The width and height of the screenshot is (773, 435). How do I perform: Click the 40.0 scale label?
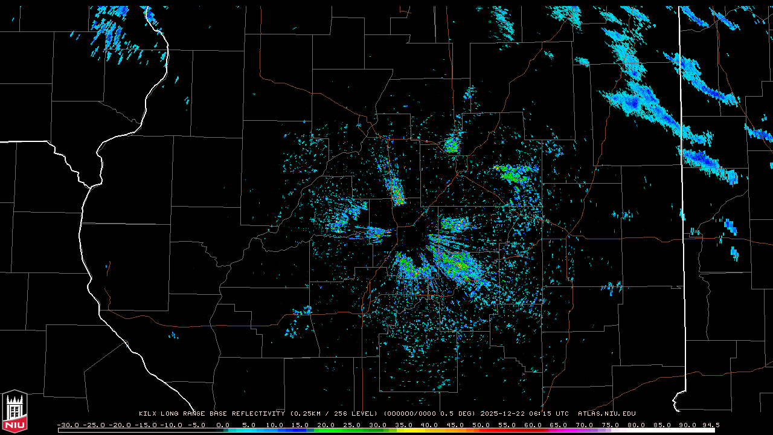[x=429, y=425]
